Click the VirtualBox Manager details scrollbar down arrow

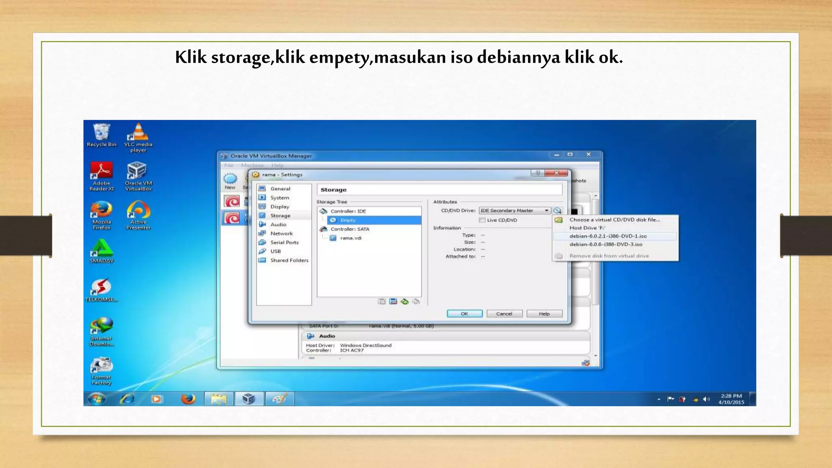[596, 355]
